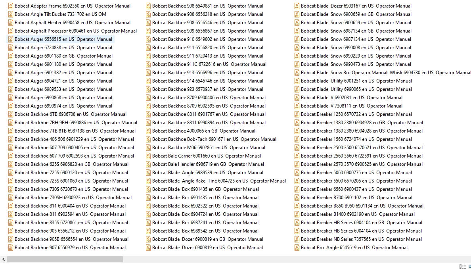Select the icon of Bobcat Blade Angle Rake Tine 6904725

(148, 181)
